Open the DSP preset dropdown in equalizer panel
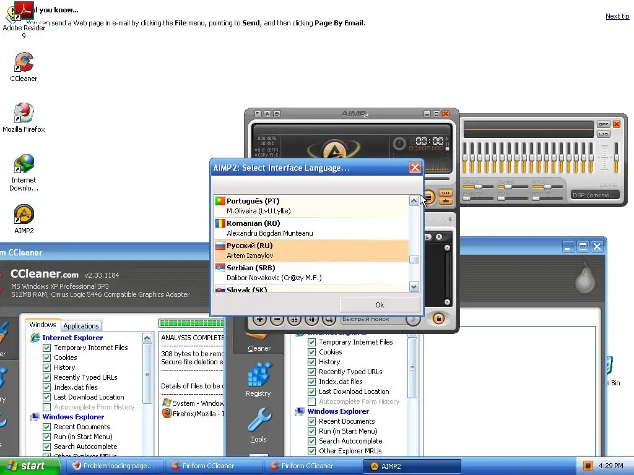The height and width of the screenshot is (475, 634). click(x=596, y=195)
